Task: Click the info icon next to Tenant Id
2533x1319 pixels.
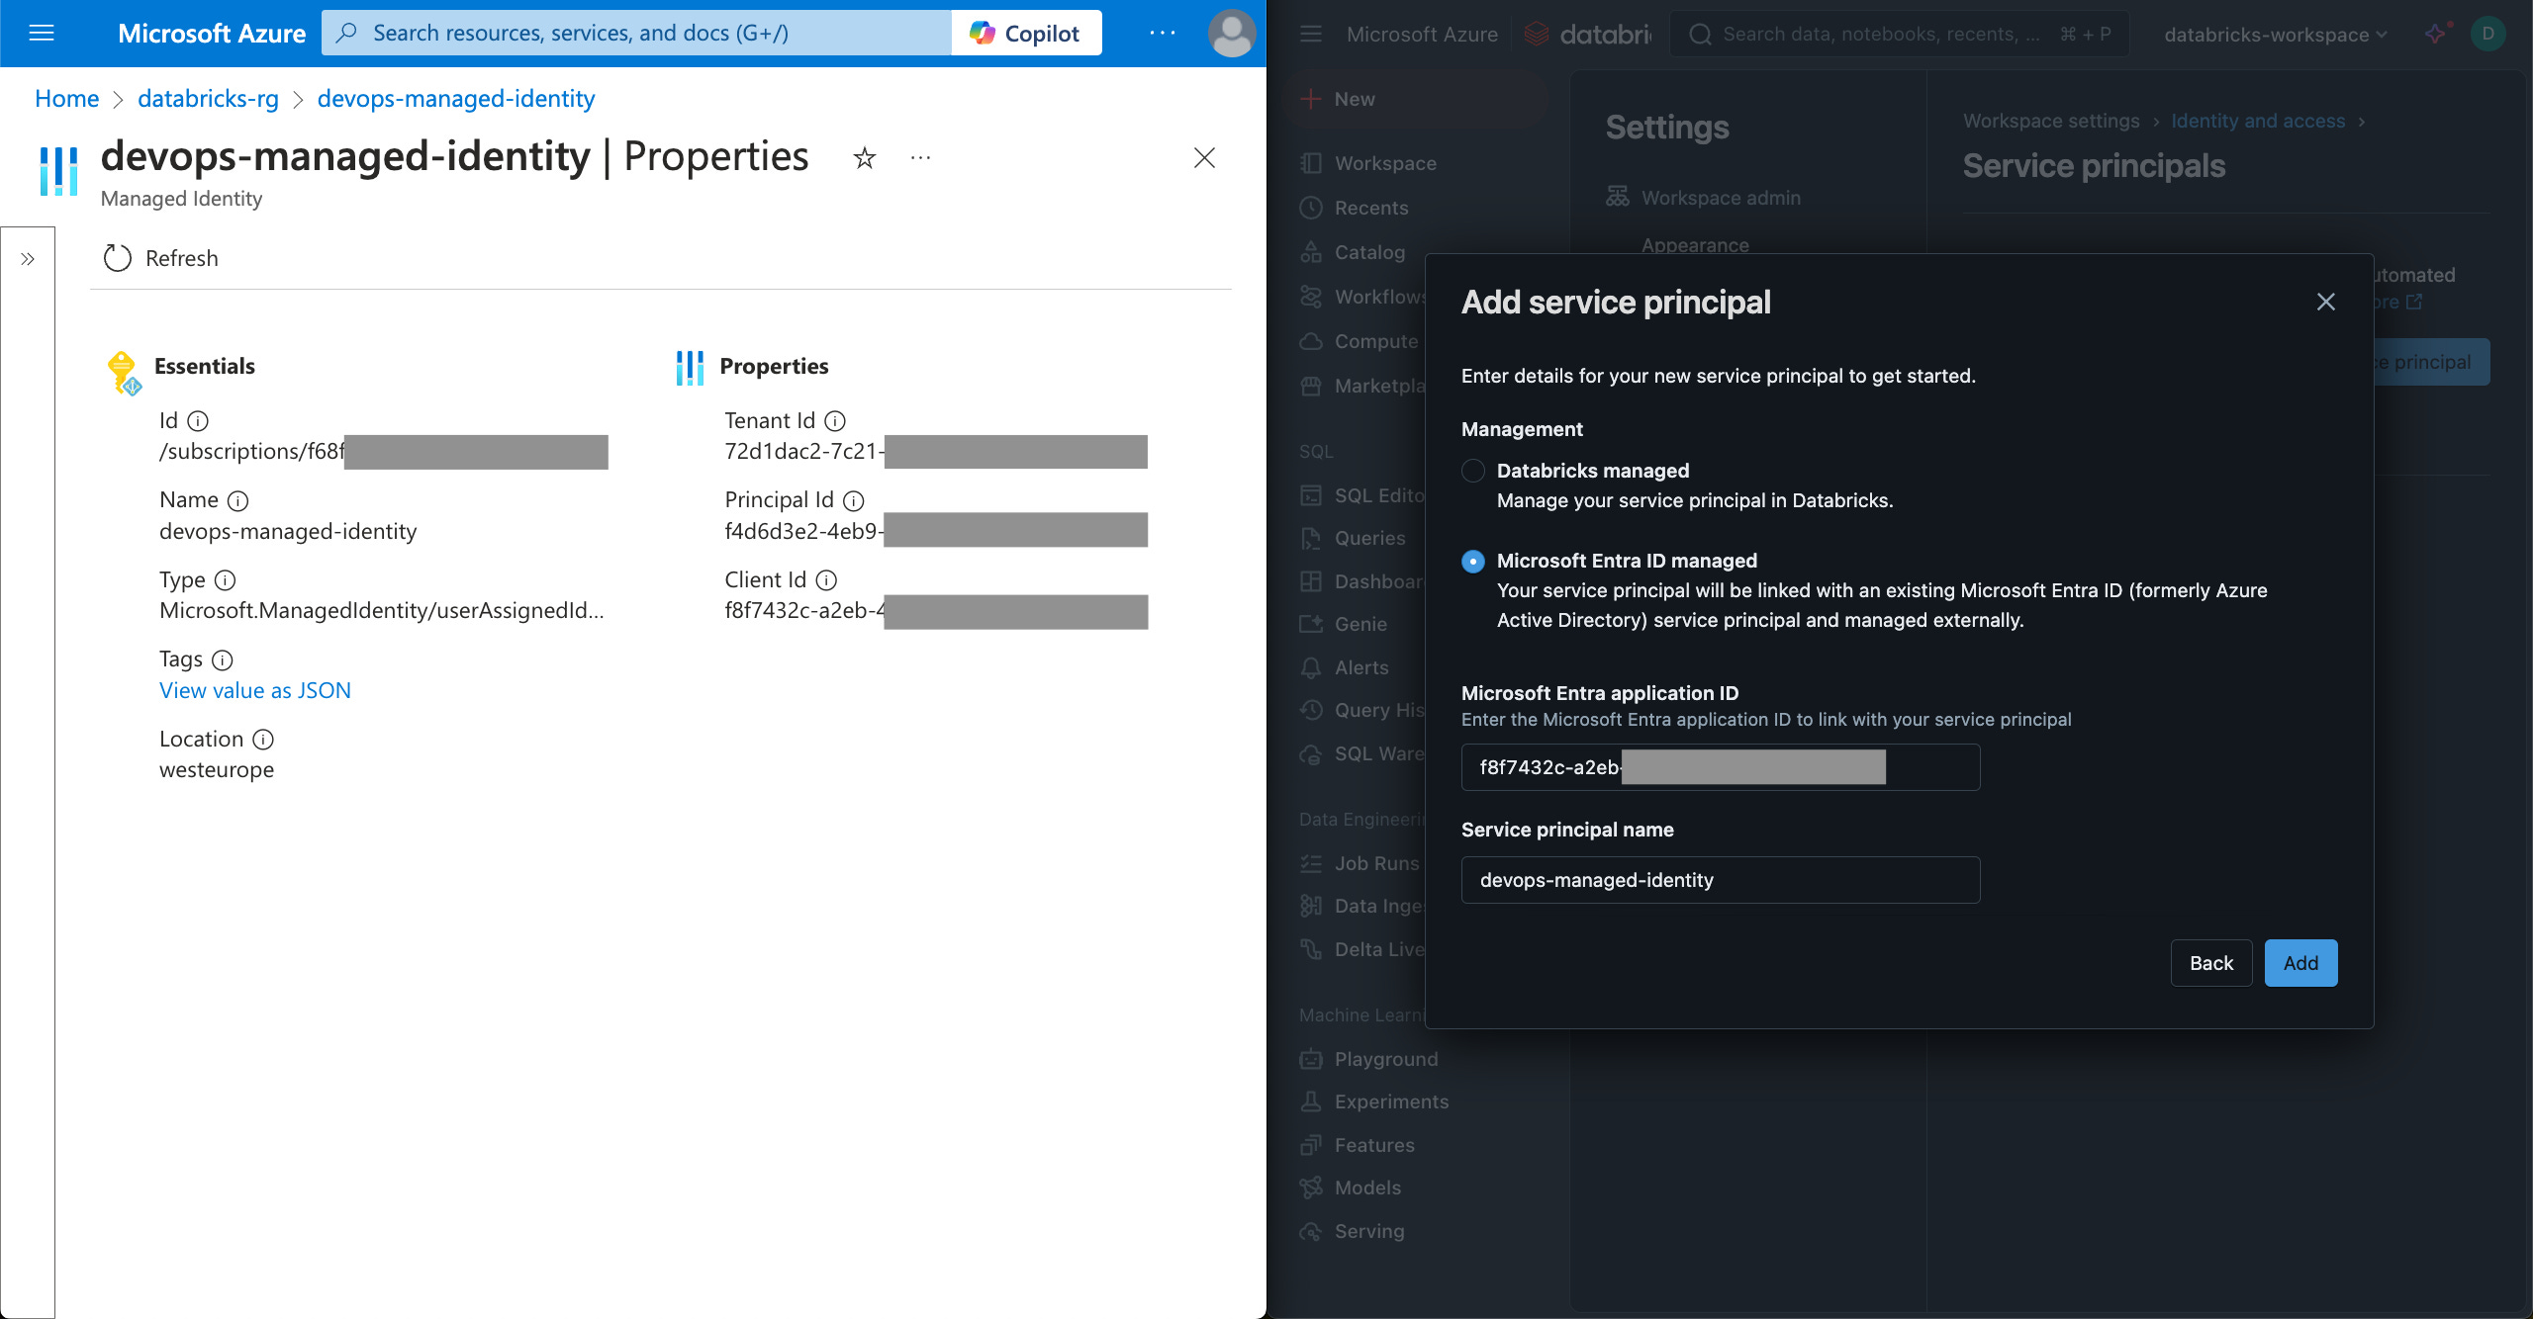Action: click(835, 421)
